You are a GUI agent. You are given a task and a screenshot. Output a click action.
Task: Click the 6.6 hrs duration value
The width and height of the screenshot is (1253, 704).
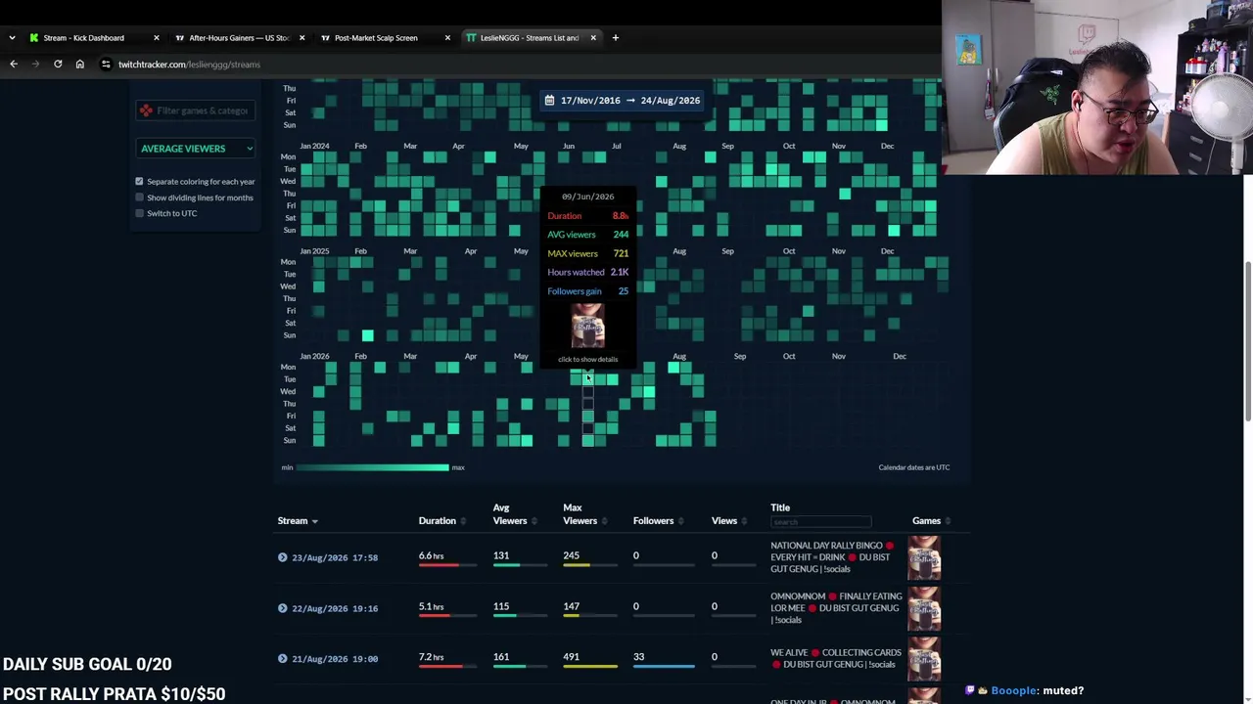pyautogui.click(x=432, y=555)
